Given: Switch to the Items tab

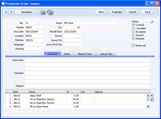Looking at the screenshot, I should click(67, 54).
